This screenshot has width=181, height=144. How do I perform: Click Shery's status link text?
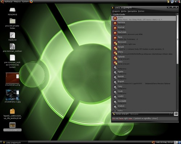click(145, 54)
